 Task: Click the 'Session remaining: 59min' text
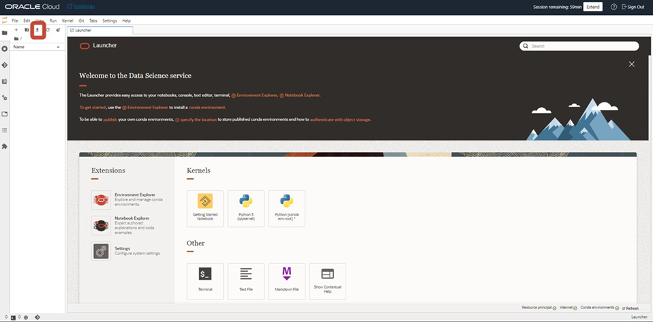click(557, 7)
